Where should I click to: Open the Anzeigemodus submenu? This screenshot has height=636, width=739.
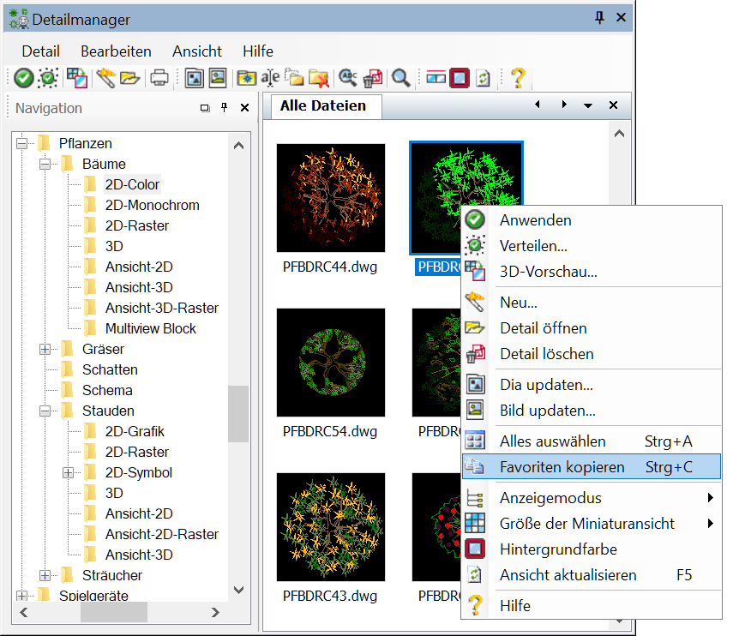point(550,498)
